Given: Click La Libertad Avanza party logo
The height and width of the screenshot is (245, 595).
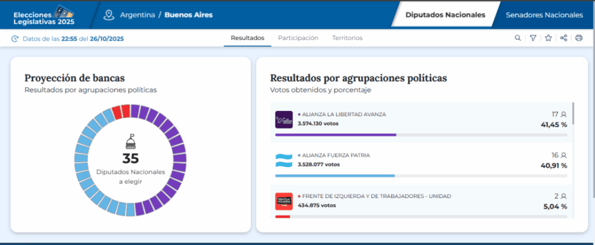Looking at the screenshot, I should pos(284,120).
